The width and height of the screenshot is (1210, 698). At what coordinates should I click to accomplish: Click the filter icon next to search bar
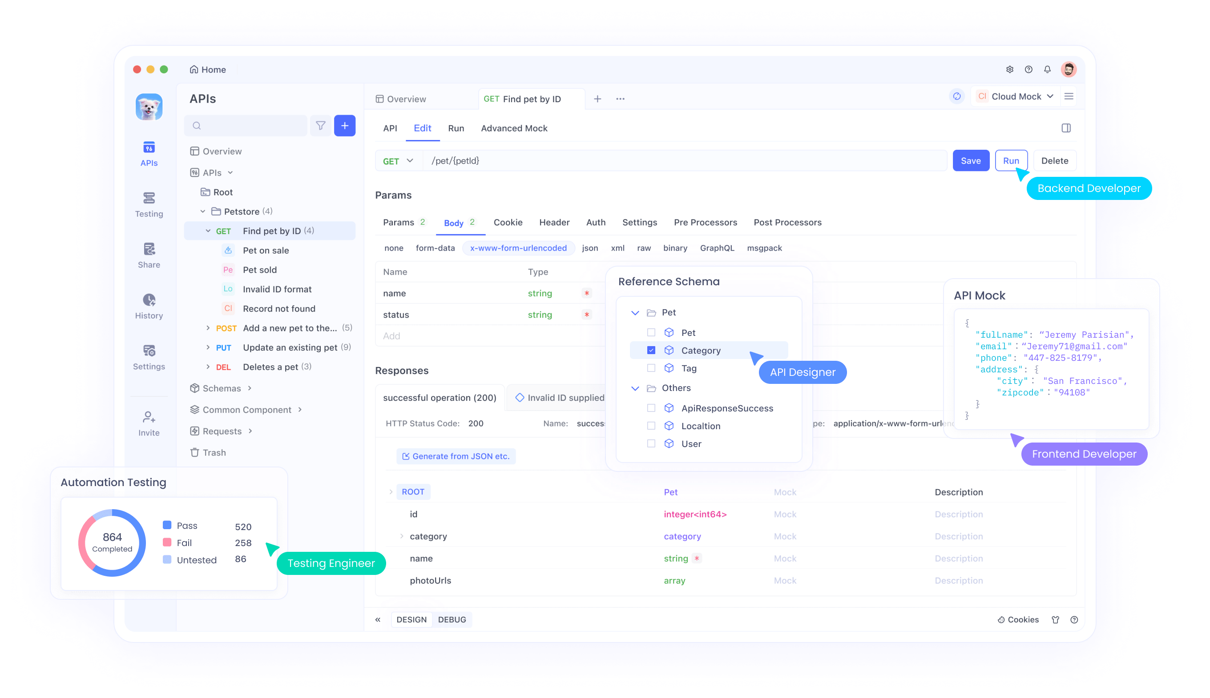tap(321, 126)
